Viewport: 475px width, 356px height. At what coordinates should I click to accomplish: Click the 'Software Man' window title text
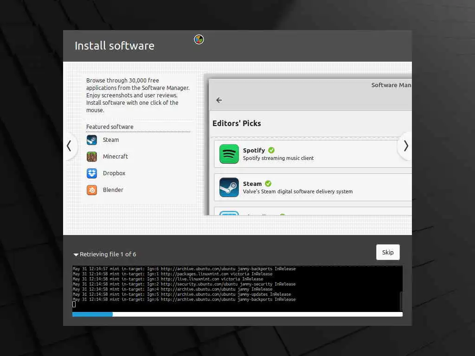pyautogui.click(x=391, y=85)
